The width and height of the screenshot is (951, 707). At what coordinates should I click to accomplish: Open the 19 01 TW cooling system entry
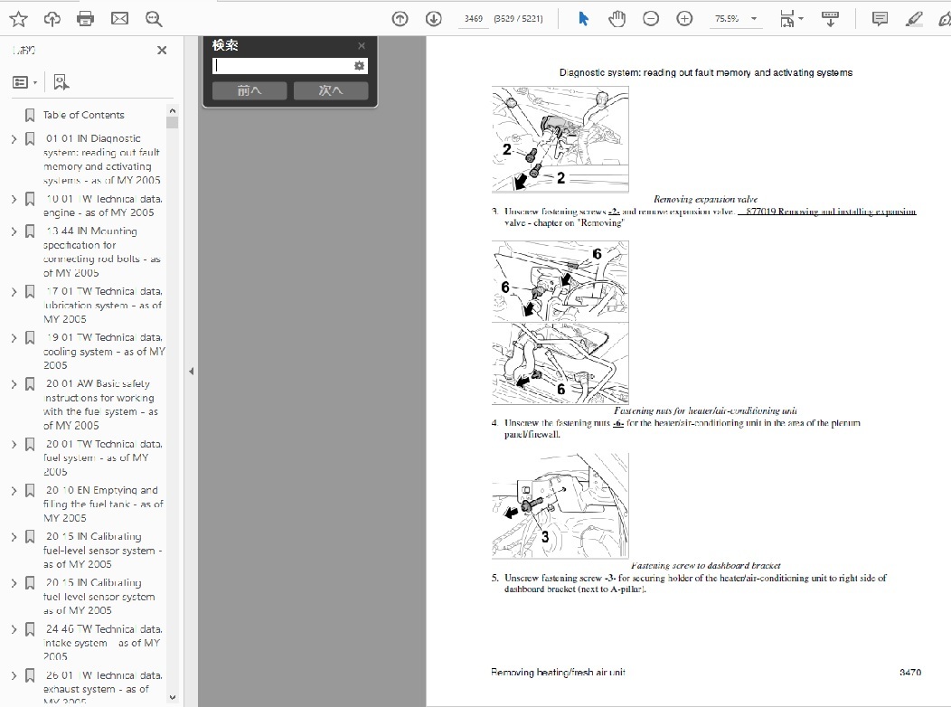click(104, 351)
